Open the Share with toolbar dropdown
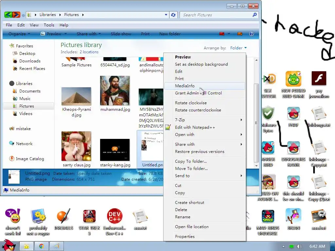 [89, 34]
